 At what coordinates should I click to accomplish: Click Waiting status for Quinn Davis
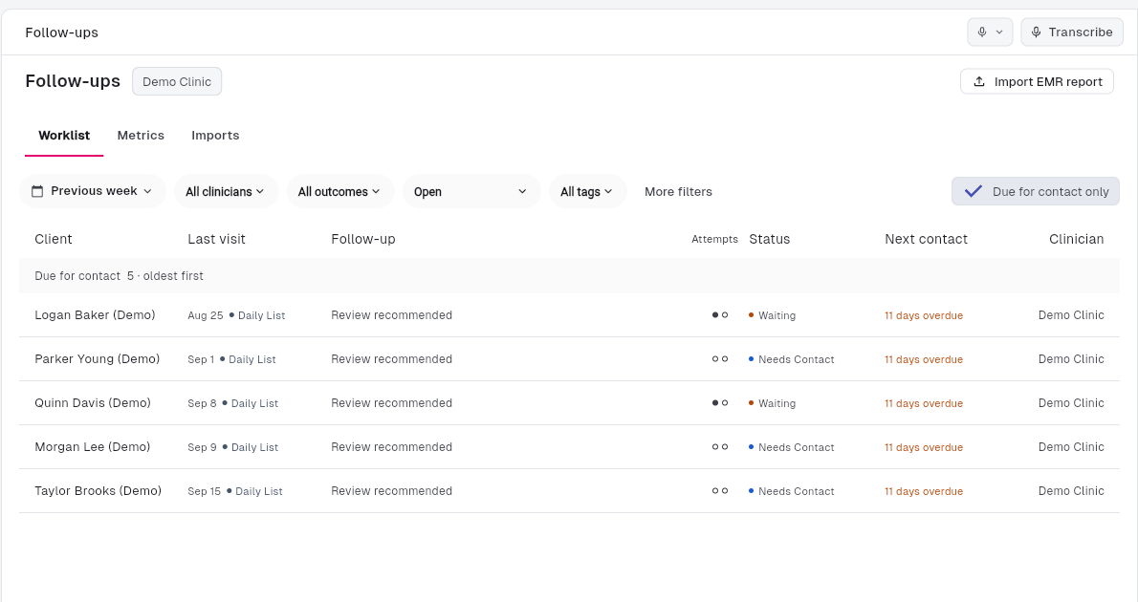click(x=773, y=403)
